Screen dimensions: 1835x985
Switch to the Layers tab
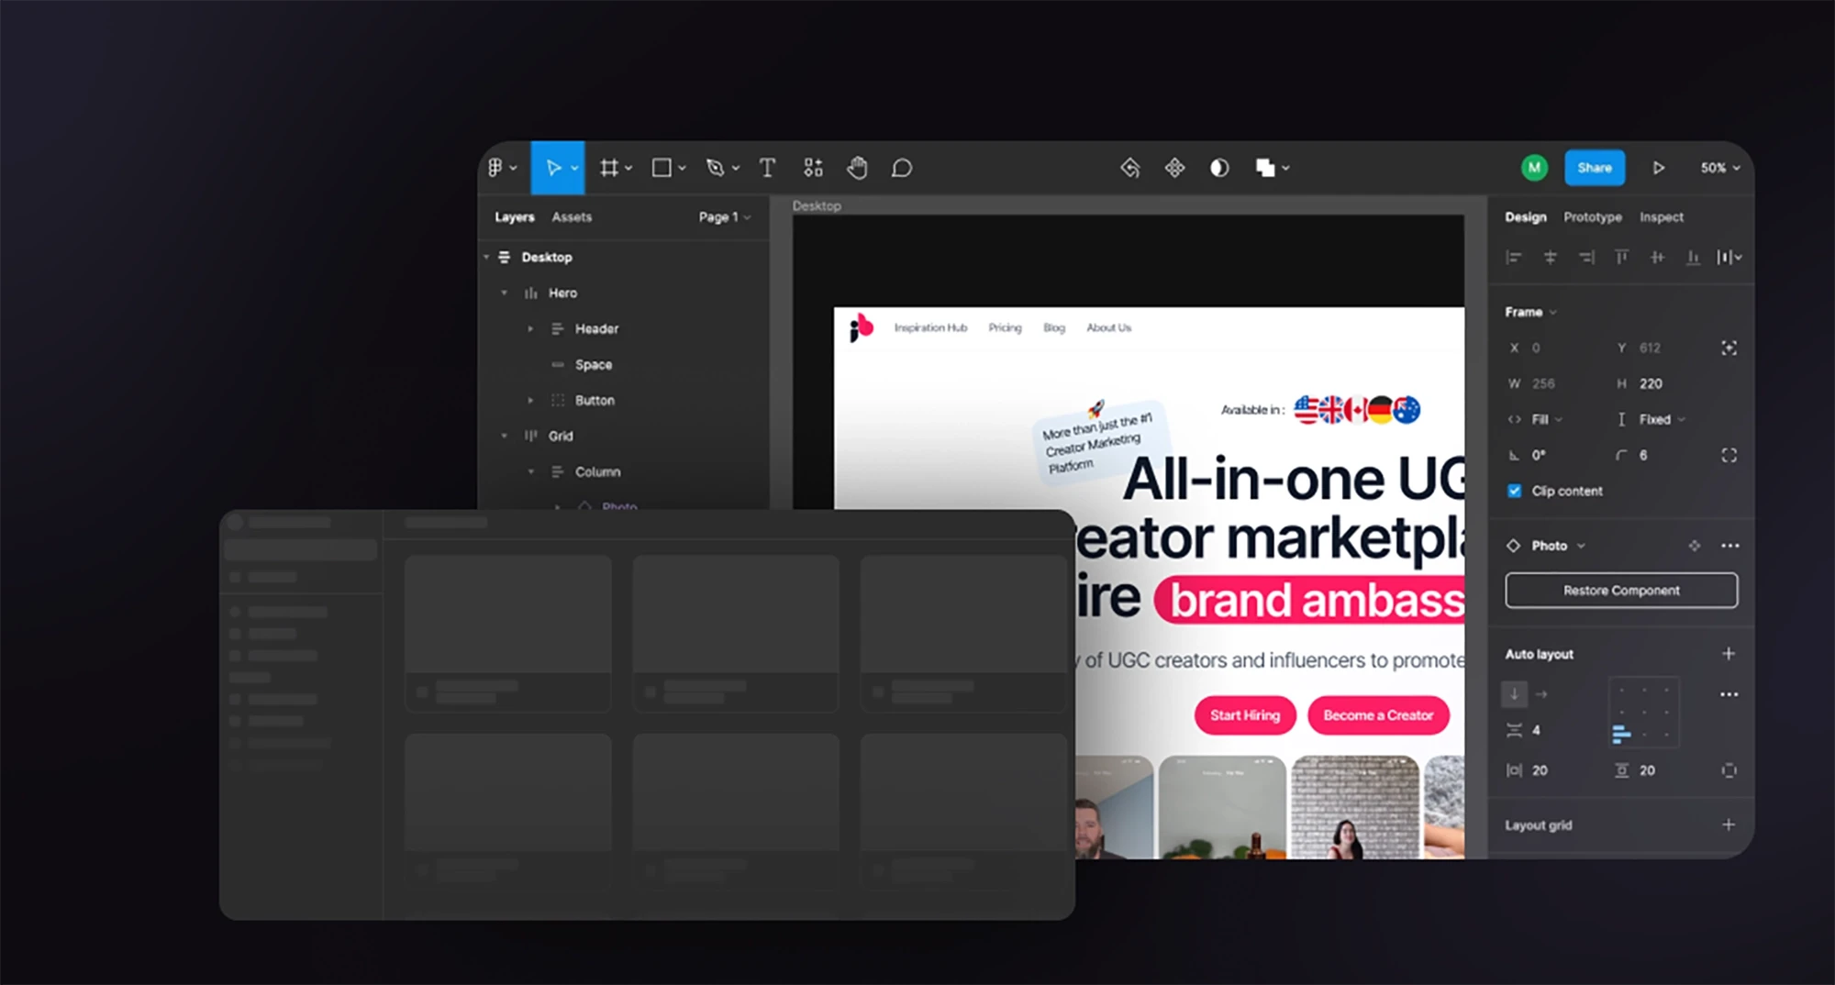tap(514, 217)
